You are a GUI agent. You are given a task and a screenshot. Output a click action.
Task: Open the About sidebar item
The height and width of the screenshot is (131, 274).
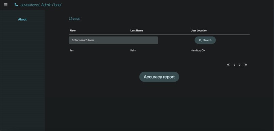[22, 19]
